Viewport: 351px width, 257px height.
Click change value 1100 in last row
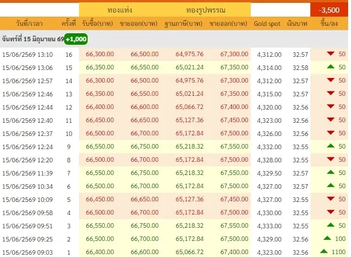338,252
